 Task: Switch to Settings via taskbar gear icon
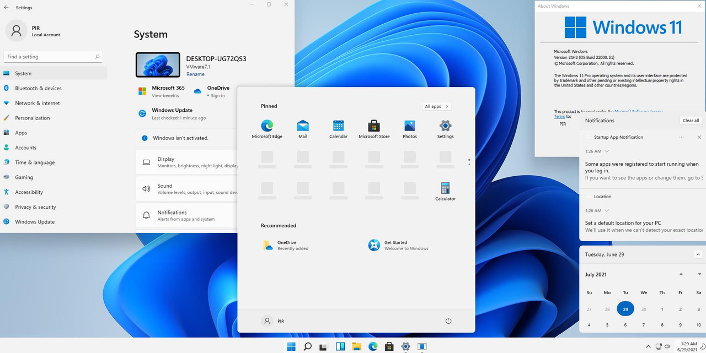pyautogui.click(x=405, y=346)
